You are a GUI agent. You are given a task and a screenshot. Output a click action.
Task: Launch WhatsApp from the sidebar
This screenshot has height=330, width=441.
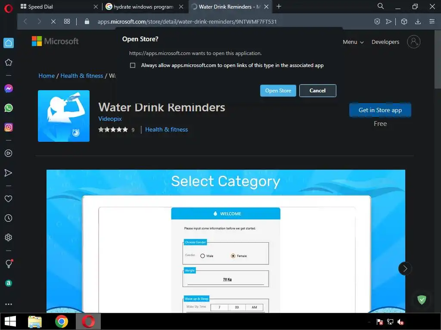[9, 108]
